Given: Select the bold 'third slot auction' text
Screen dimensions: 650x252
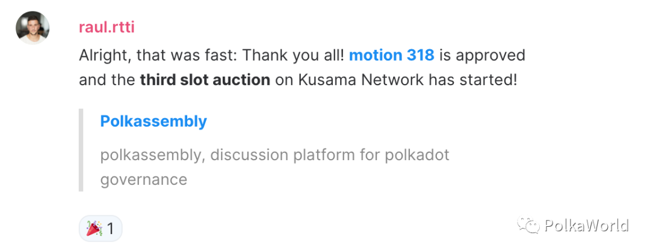Looking at the screenshot, I should (205, 80).
